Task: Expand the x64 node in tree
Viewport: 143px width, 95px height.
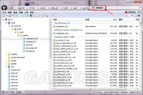Action: point(6,67)
